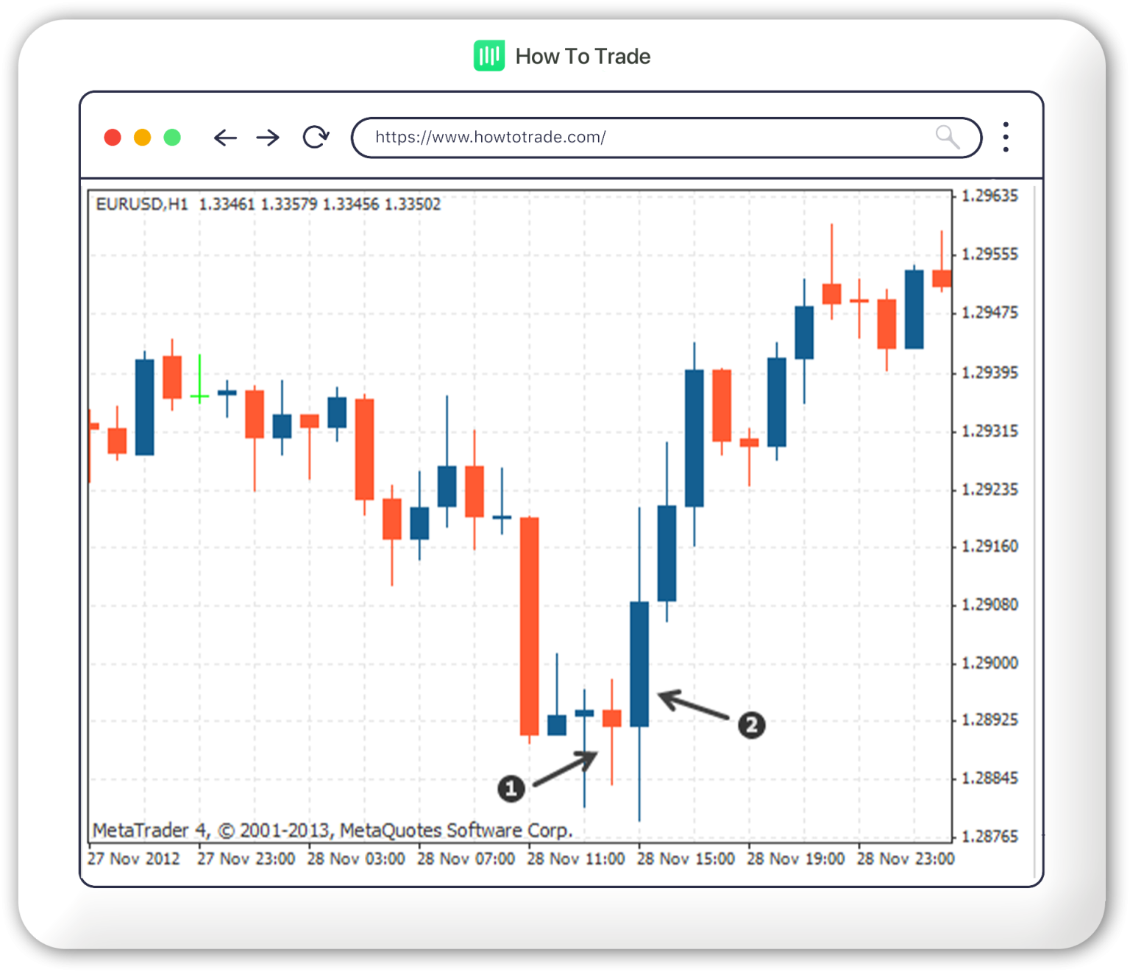Select the numbered marker 2 on the chart

click(x=752, y=725)
